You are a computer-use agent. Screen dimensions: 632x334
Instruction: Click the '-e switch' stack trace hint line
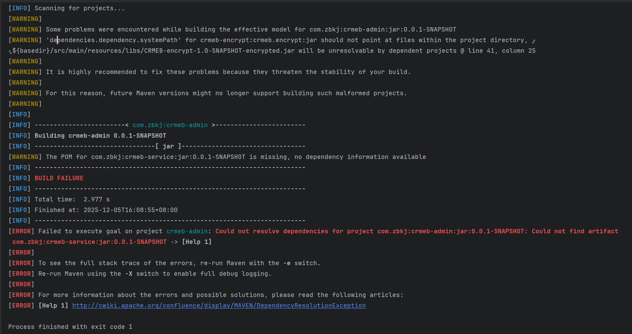tap(179, 263)
